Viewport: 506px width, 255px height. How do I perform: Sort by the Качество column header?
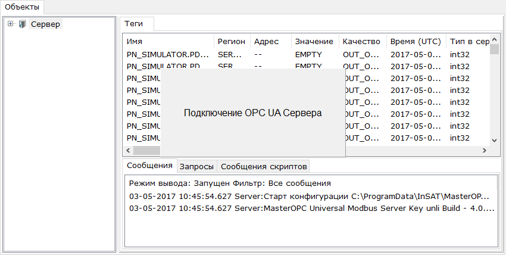coord(363,42)
